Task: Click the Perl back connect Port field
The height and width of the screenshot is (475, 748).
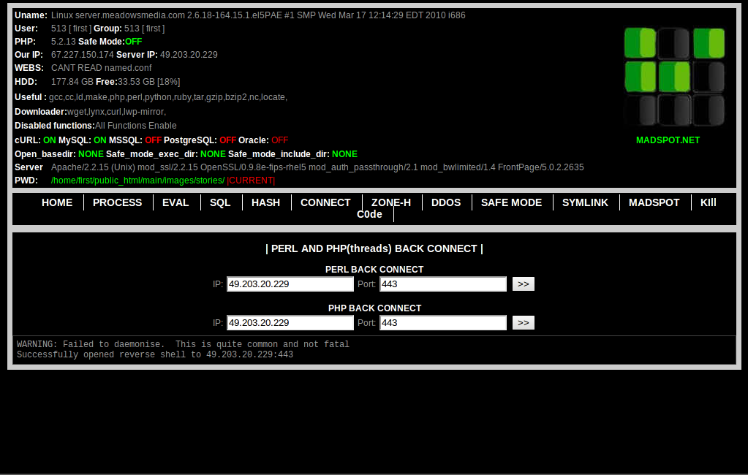Action: tap(443, 284)
